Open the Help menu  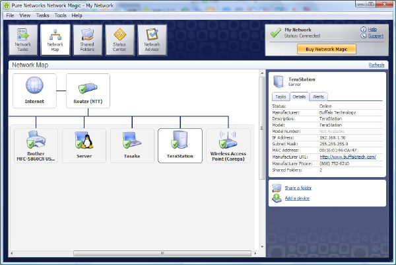coord(77,15)
